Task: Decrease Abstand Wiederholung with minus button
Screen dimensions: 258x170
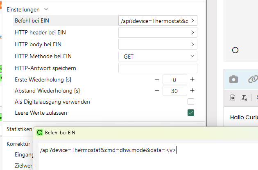Action: click(x=157, y=91)
